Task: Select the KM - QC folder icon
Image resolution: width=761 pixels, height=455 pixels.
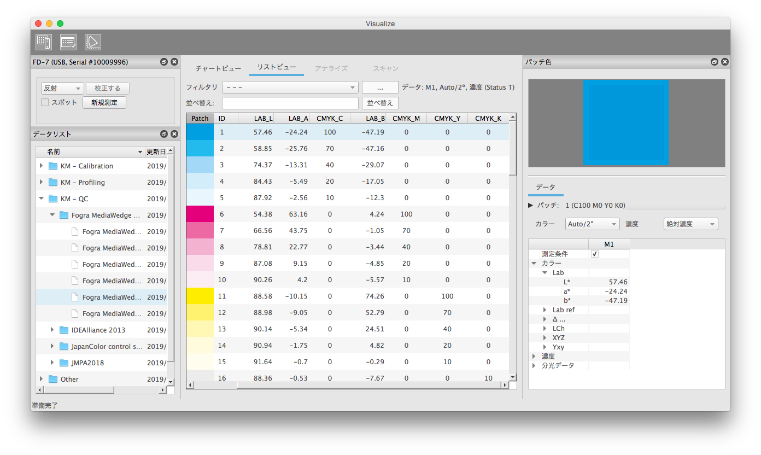Action: (x=53, y=199)
